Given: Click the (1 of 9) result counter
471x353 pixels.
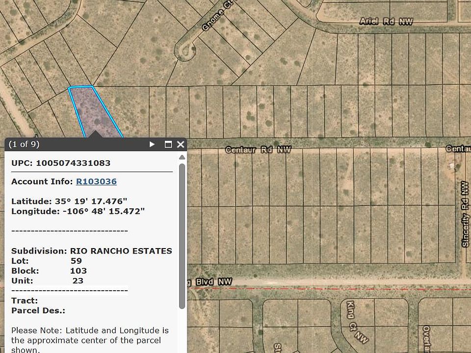Looking at the screenshot, I should pyautogui.click(x=24, y=144).
